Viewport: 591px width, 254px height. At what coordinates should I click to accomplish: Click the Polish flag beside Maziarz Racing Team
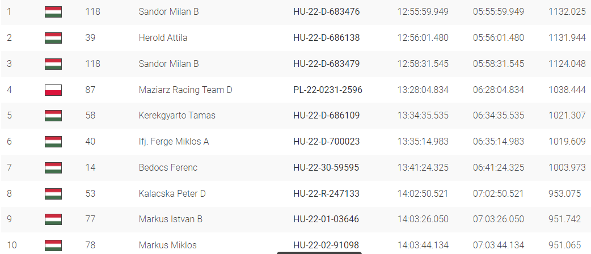(x=53, y=90)
